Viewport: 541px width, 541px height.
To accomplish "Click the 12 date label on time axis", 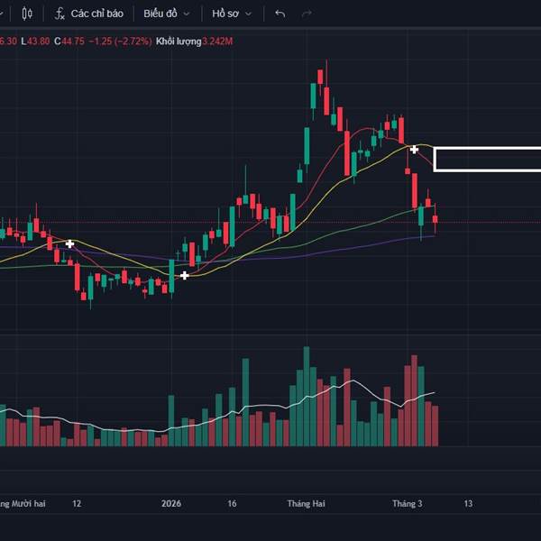I will [77, 504].
